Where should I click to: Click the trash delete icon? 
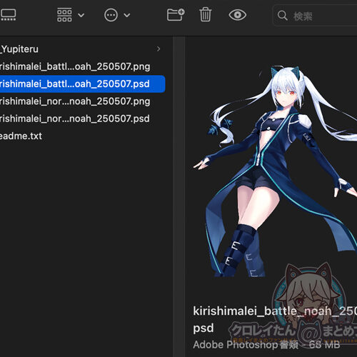205,15
